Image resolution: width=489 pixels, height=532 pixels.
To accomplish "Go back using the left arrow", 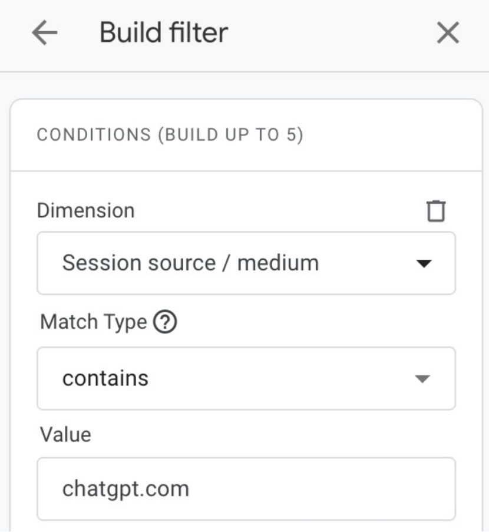I will pyautogui.click(x=44, y=33).
